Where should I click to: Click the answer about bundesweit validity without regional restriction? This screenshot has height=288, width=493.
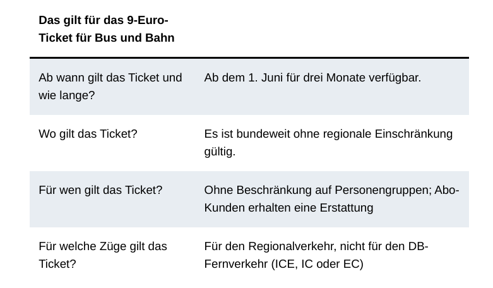(x=328, y=143)
